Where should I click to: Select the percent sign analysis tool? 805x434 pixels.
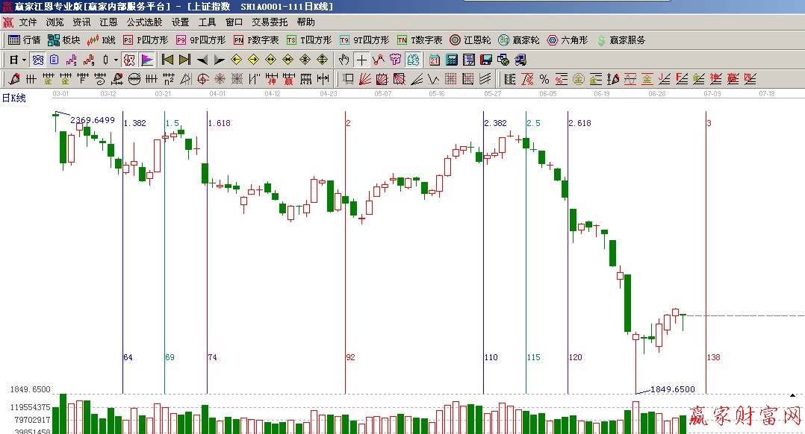point(544,79)
